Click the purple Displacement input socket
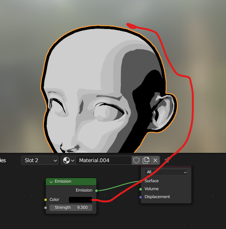The width and height of the screenshot is (226, 229). tap(141, 197)
